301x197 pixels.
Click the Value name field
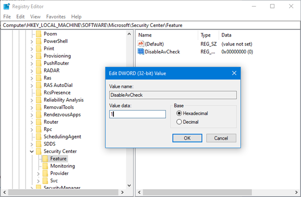pos(173,95)
